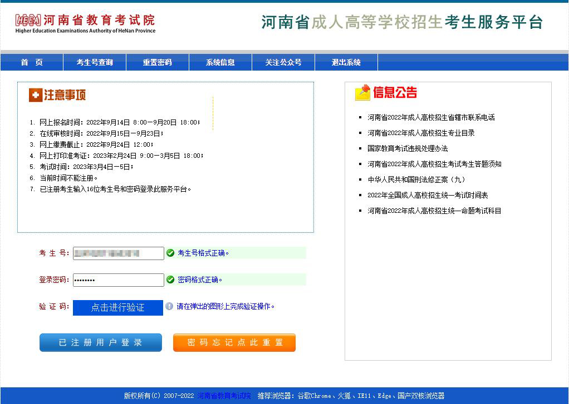Image resolution: width=569 pixels, height=404 pixels.
Task: Open the 考生号查询 menu item
Action: 95,63
